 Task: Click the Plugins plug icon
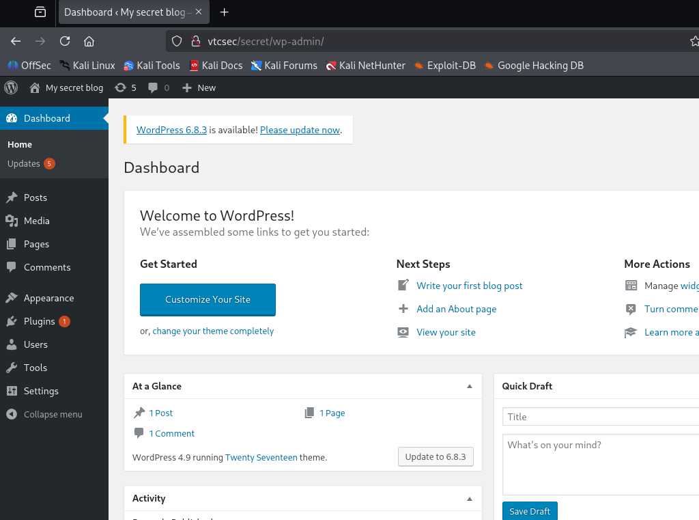click(12, 321)
